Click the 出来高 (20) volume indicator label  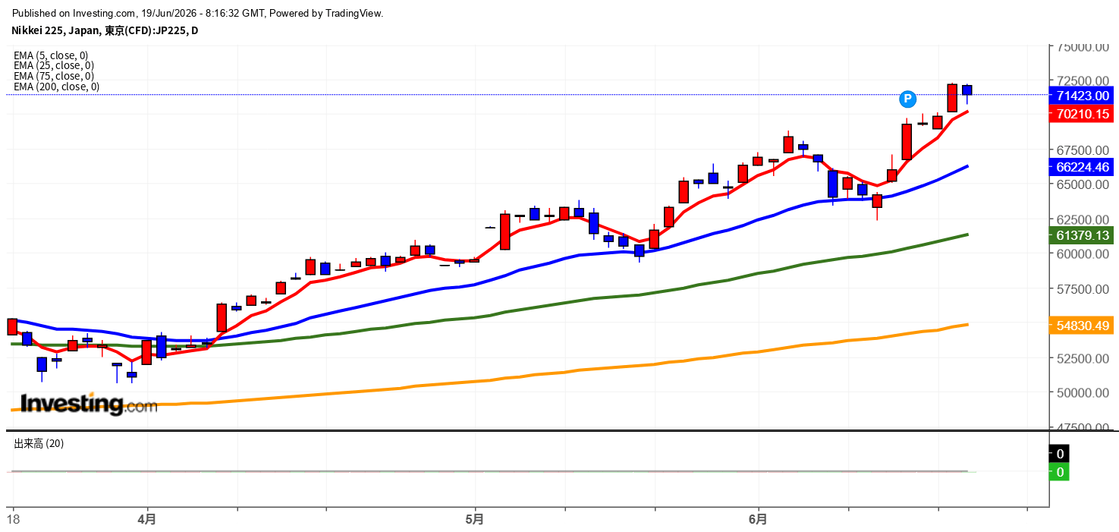point(39,443)
